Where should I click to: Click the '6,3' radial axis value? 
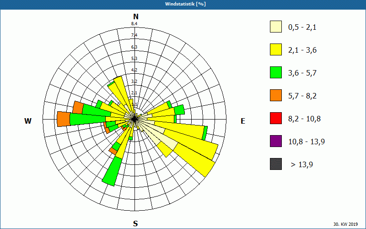[134, 47]
